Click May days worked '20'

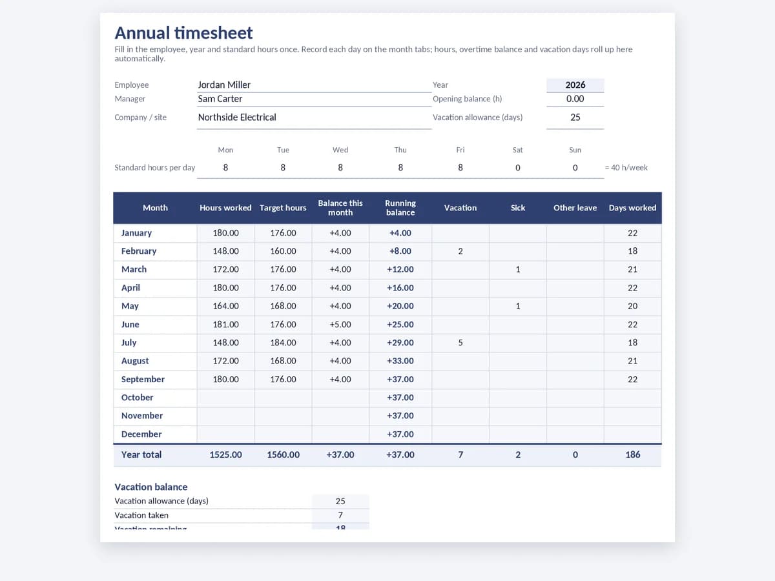click(632, 306)
